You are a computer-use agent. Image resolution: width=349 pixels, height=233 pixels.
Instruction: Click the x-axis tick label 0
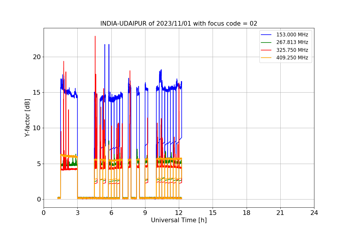44,213
